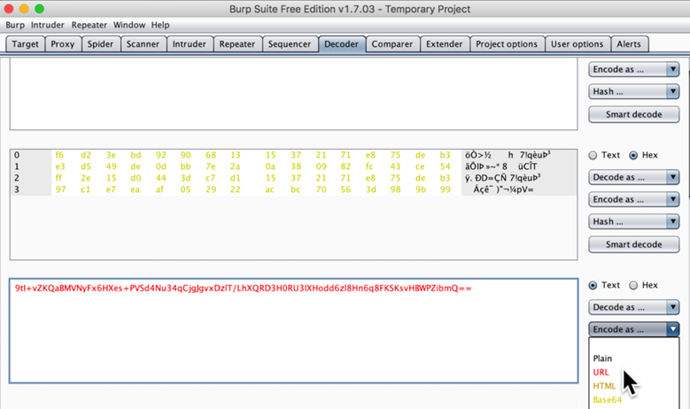Select Text radio in hex panel
Screen dimensions: 690x409
pos(604,155)
